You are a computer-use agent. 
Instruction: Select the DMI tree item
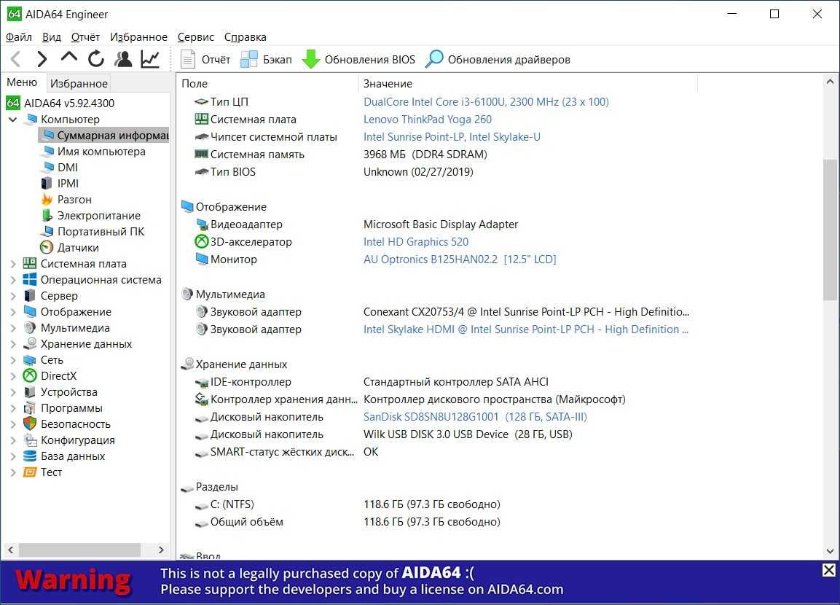coord(68,167)
